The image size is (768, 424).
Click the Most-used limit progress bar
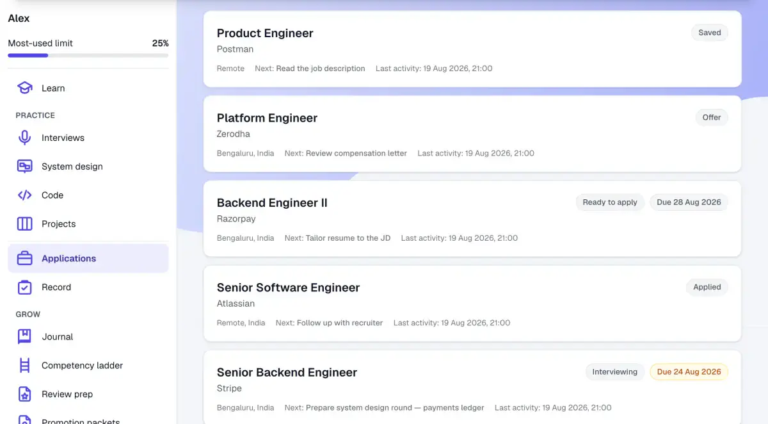88,56
